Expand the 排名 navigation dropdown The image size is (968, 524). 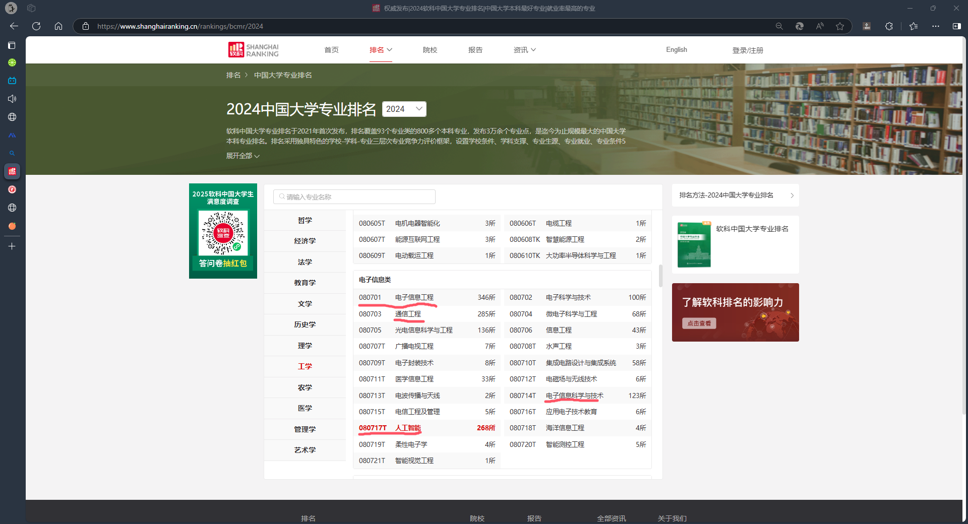381,50
